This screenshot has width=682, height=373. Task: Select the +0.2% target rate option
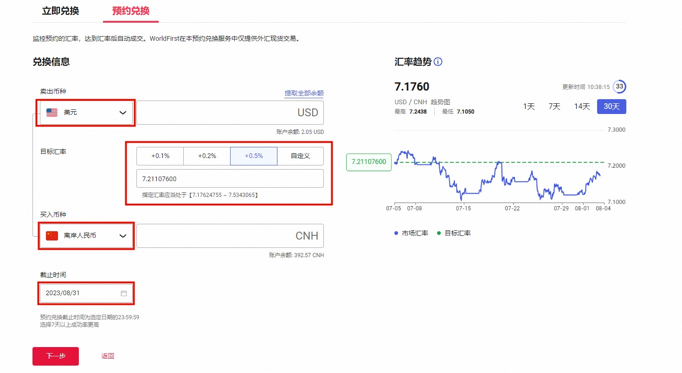[x=207, y=156]
